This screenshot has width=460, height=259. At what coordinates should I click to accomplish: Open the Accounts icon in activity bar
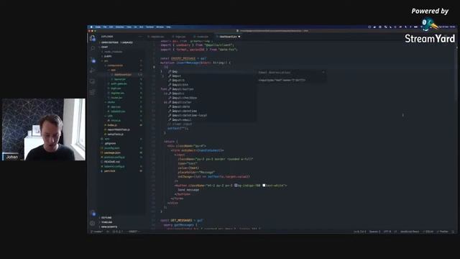coord(93,213)
